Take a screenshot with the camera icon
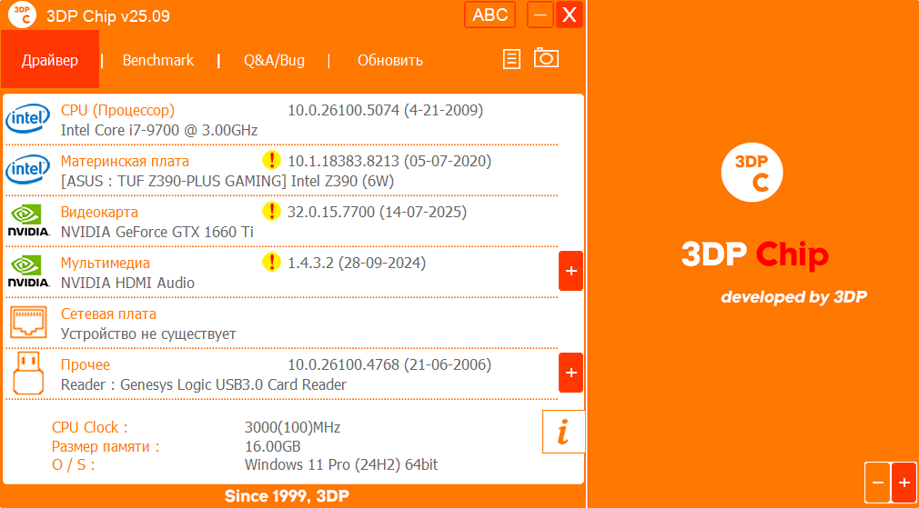Screen dimensions: 919x508 click(546, 58)
